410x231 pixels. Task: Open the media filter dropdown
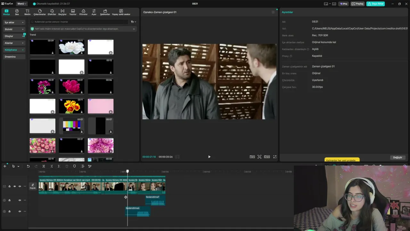(x=134, y=22)
